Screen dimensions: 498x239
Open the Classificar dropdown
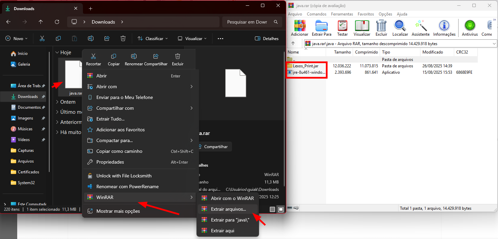[153, 38]
